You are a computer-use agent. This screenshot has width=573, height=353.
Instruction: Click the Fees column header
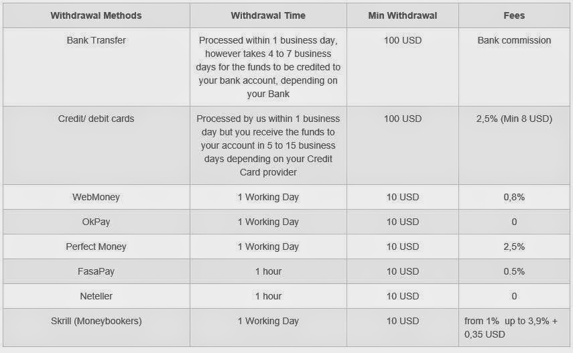[x=514, y=15]
